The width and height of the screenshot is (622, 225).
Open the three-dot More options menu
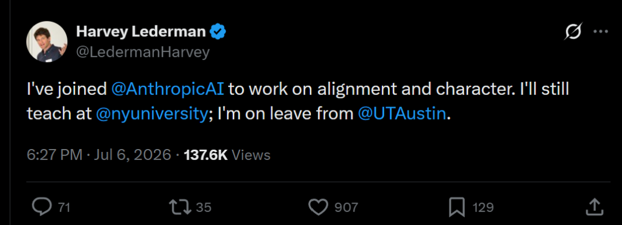click(601, 32)
